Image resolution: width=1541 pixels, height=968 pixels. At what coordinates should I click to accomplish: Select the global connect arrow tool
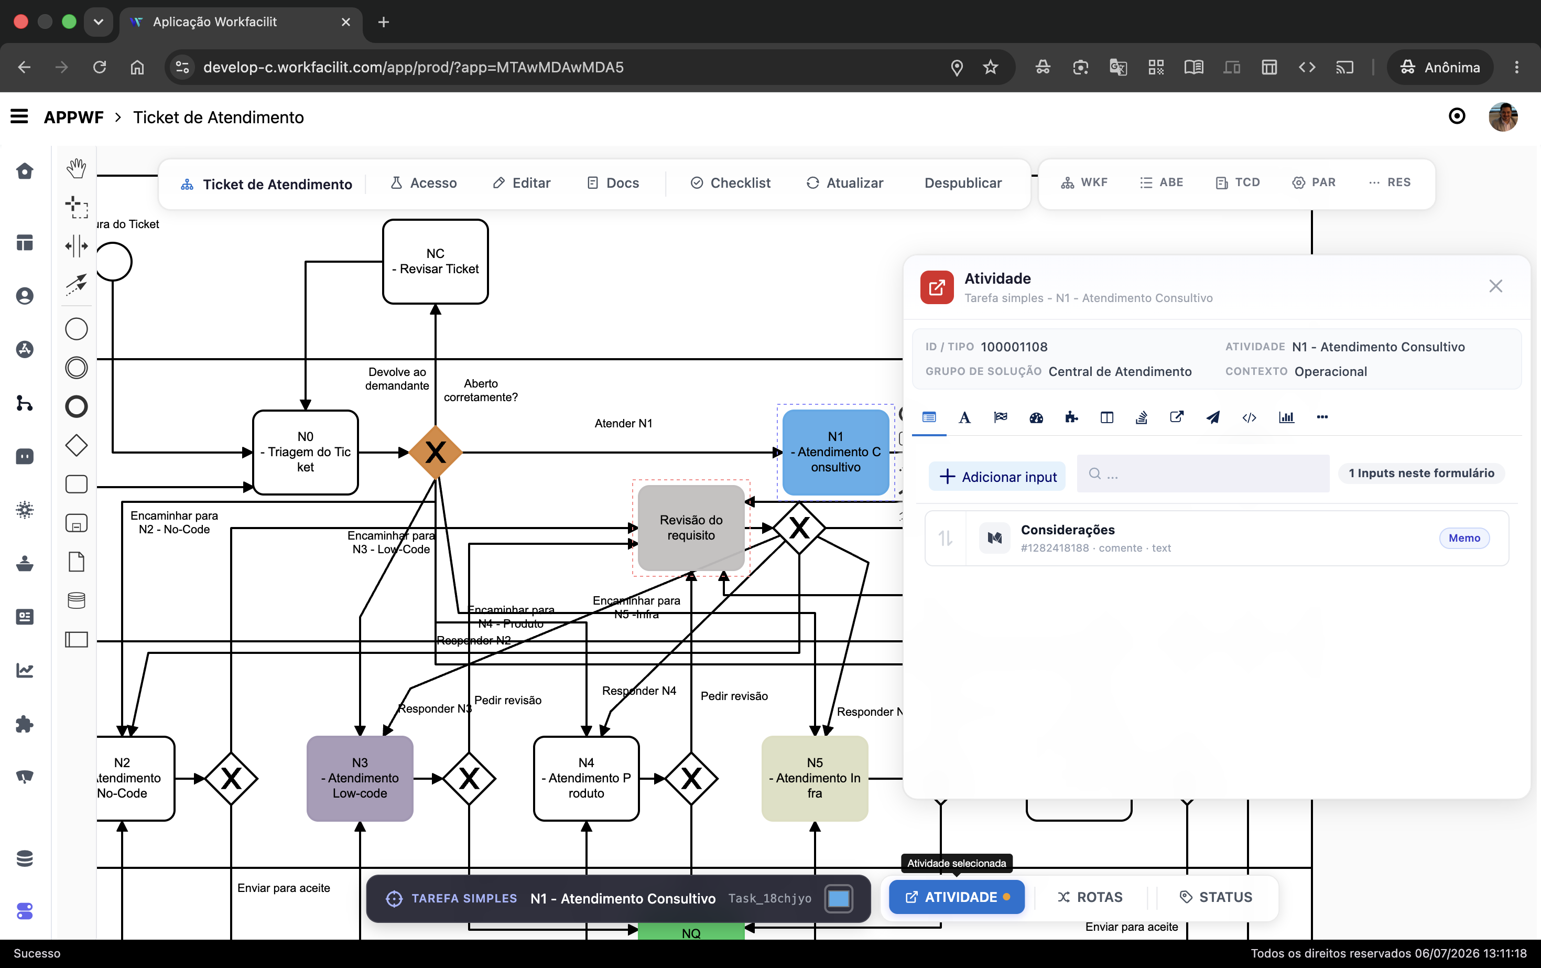coord(76,284)
